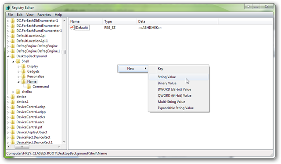Click the folder icon beside device.1
Image resolution: width=281 pixels, height=164 pixels.
click(13, 102)
